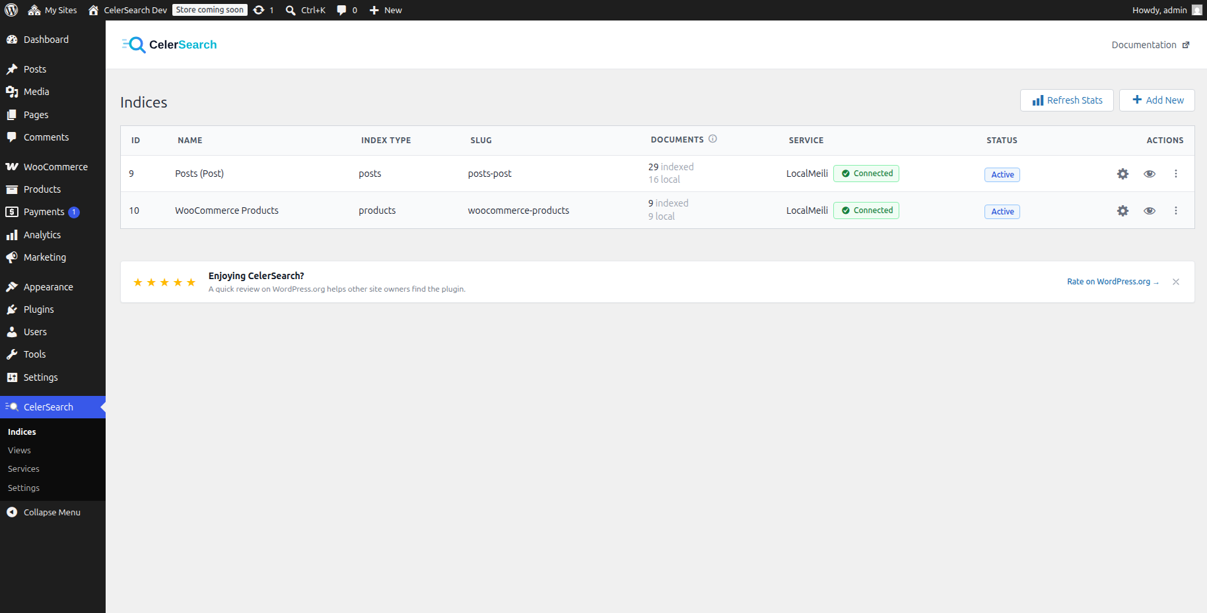Click Add New index button
Viewport: 1207px width, 613px height.
point(1157,100)
